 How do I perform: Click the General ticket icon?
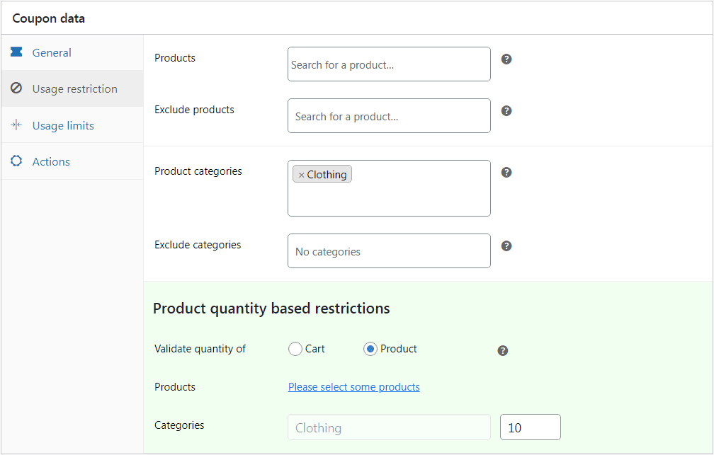coord(16,52)
